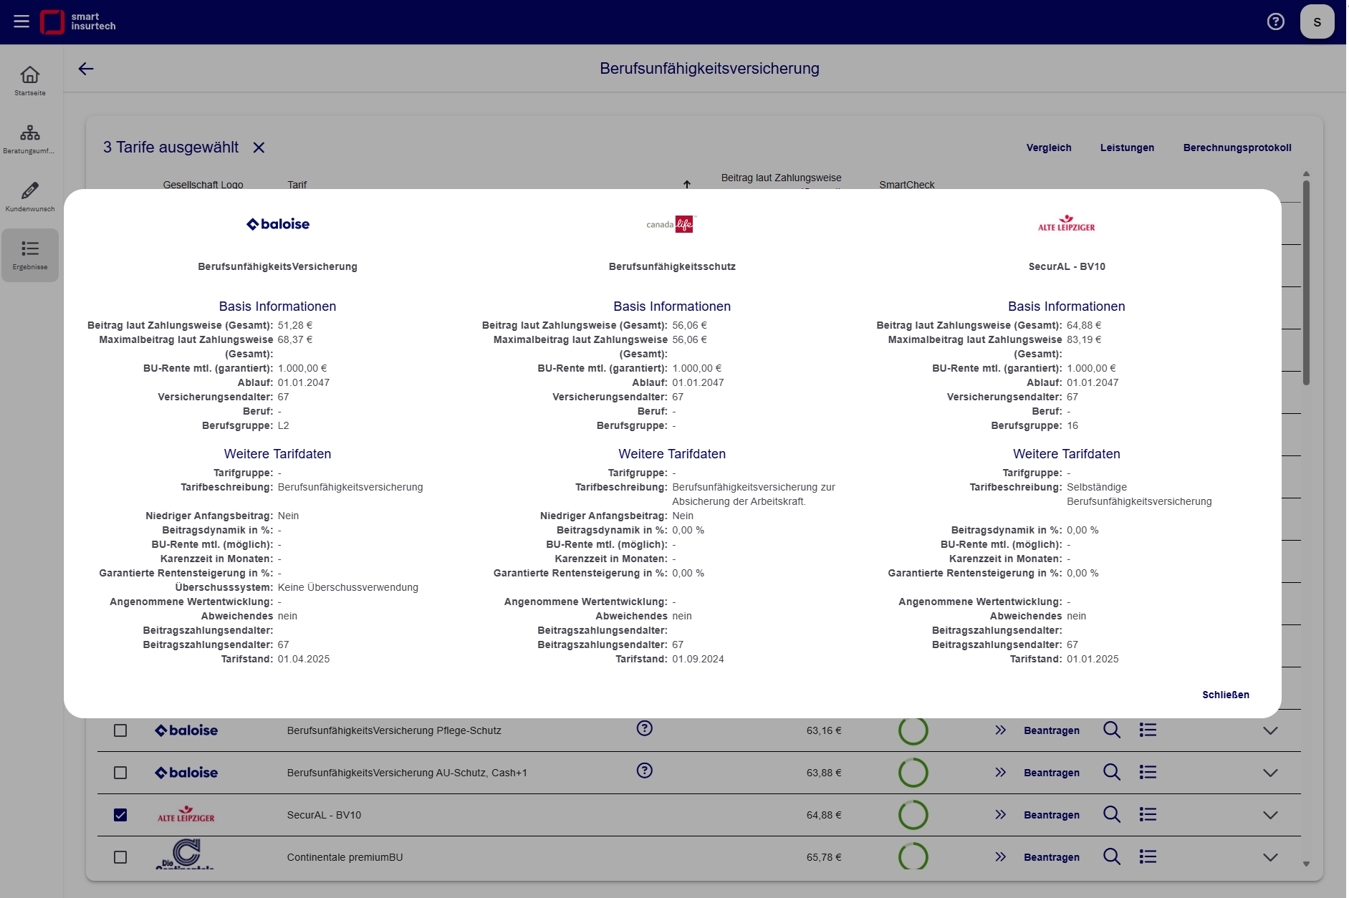Expand the Continentale premiumBU row
The height and width of the screenshot is (898, 1349).
pos(1270,858)
